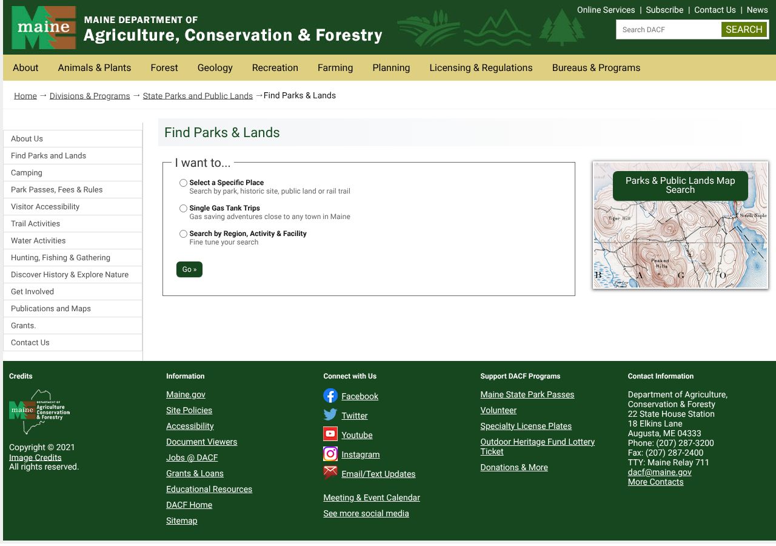Image resolution: width=776 pixels, height=546 pixels.
Task: Click the Instagram camera icon
Action: pos(330,454)
